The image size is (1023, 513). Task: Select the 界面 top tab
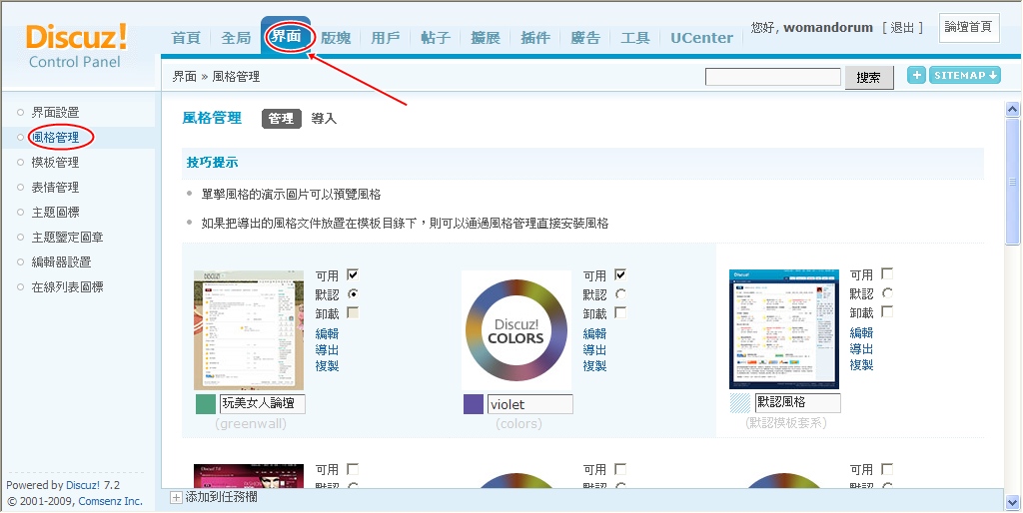pos(286,37)
